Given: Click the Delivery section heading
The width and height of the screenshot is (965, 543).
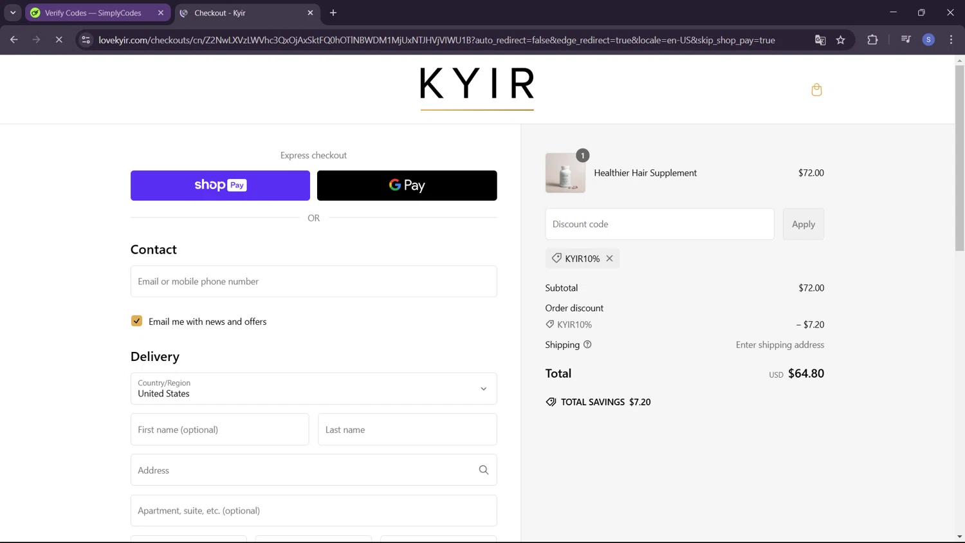Looking at the screenshot, I should (x=155, y=356).
